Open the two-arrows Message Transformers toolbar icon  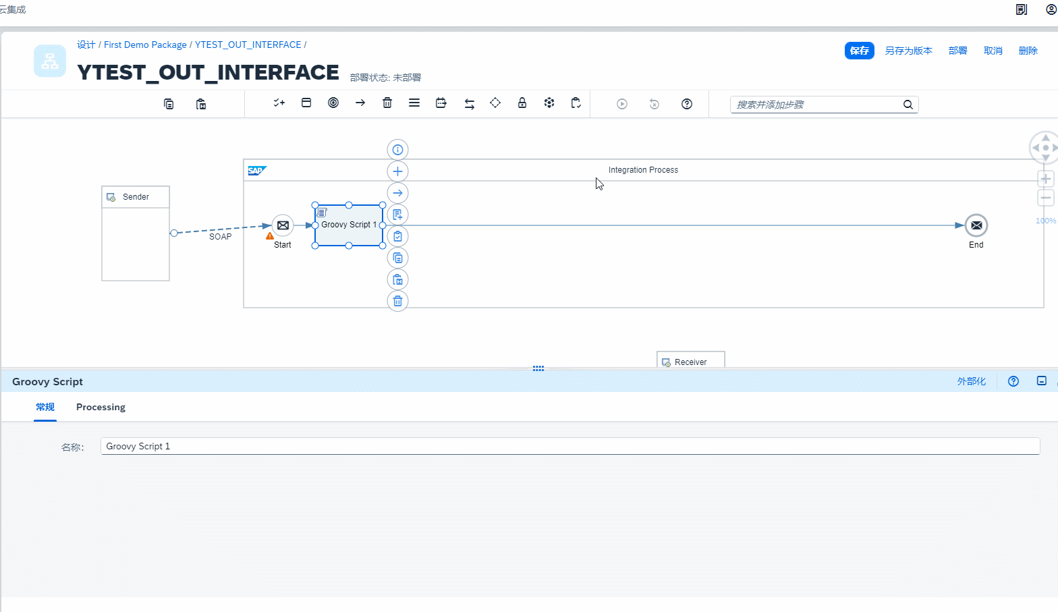[x=470, y=103]
